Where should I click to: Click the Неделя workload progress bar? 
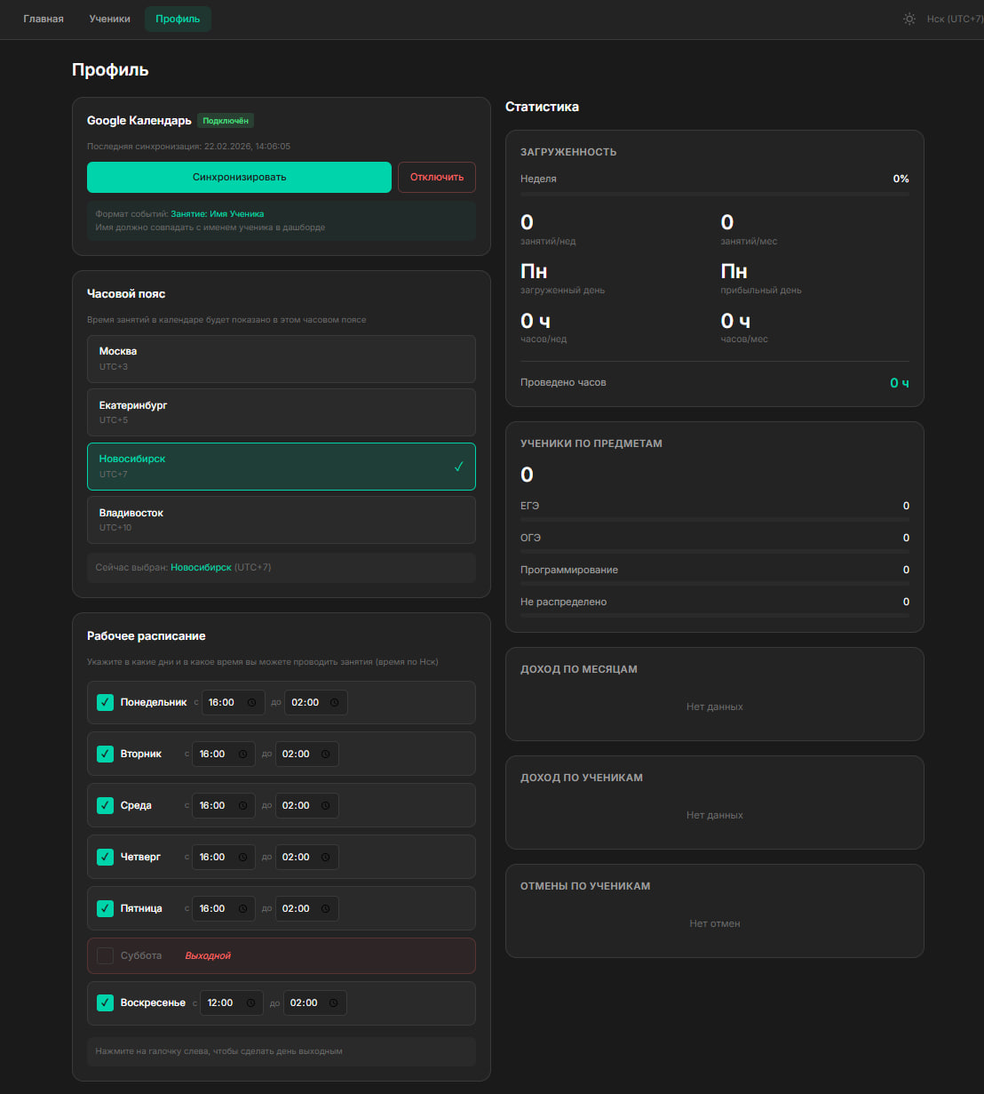714,194
